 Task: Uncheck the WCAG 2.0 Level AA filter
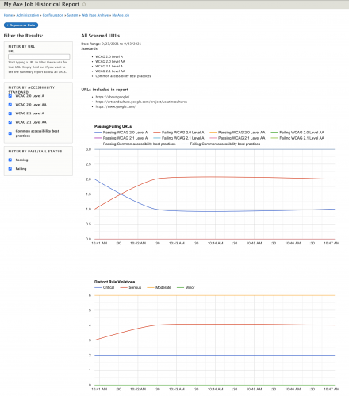[x=10, y=105]
